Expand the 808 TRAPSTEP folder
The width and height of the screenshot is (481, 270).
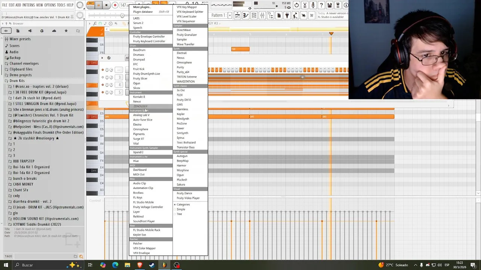click(x=24, y=161)
